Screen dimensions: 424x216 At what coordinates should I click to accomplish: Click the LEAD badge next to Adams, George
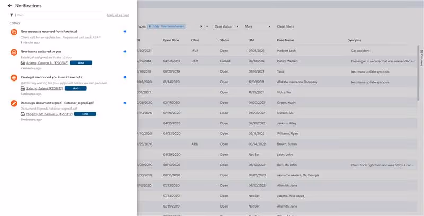81,62
